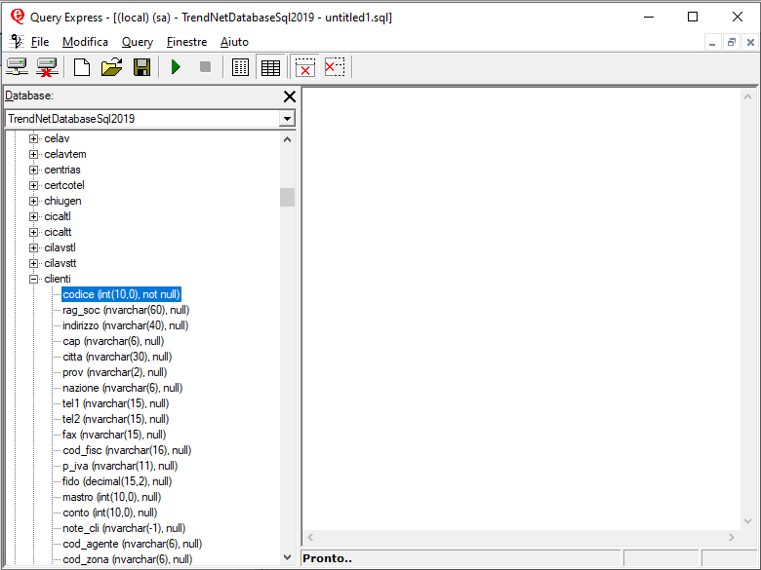Viewport: 761px width, 570px height.
Task: Select the tel1 column
Action: click(115, 403)
